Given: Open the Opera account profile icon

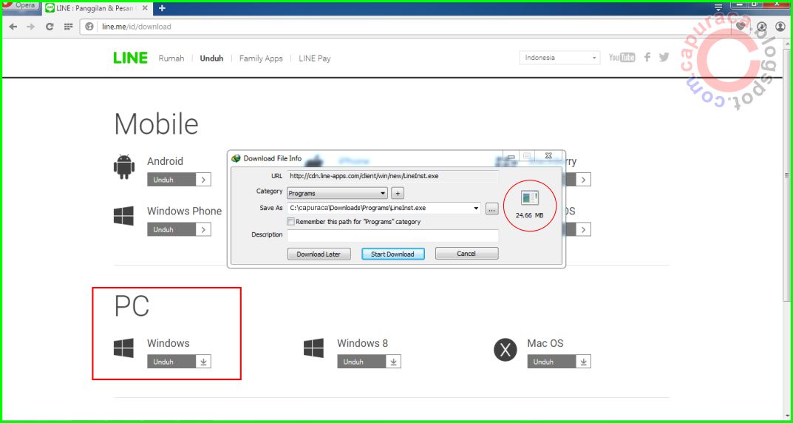Looking at the screenshot, I should [780, 27].
